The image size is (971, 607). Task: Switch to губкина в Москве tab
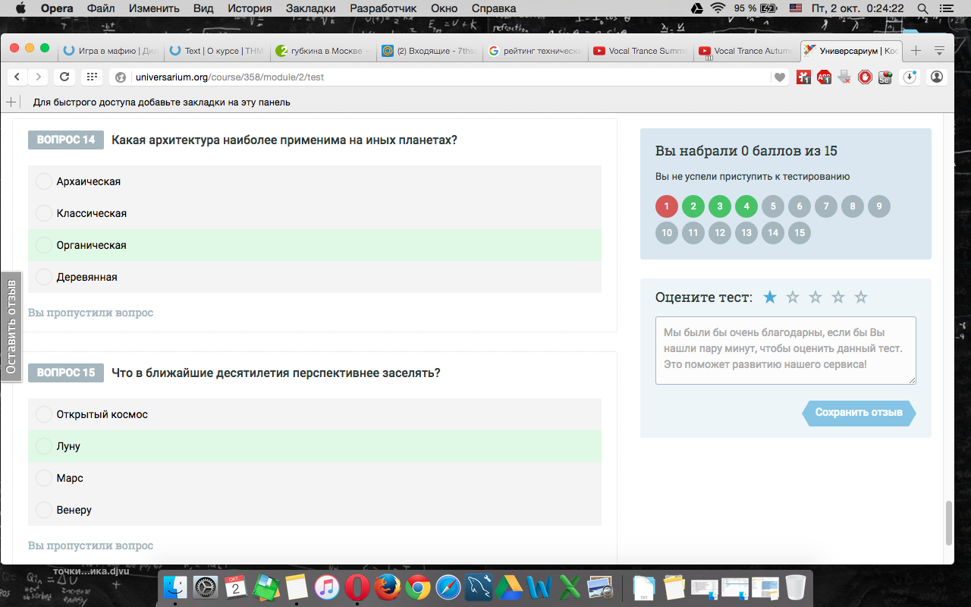tap(322, 51)
